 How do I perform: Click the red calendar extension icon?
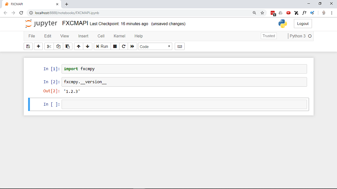(273, 13)
